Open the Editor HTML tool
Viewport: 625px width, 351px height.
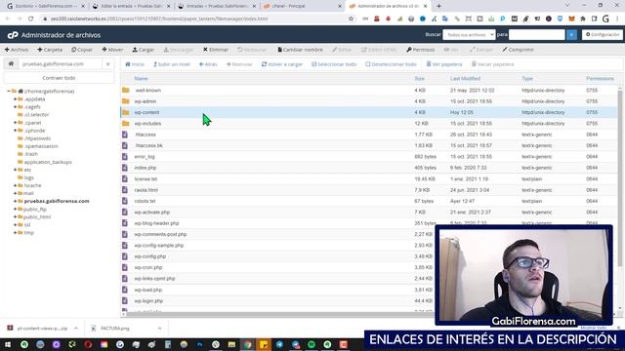coord(379,50)
